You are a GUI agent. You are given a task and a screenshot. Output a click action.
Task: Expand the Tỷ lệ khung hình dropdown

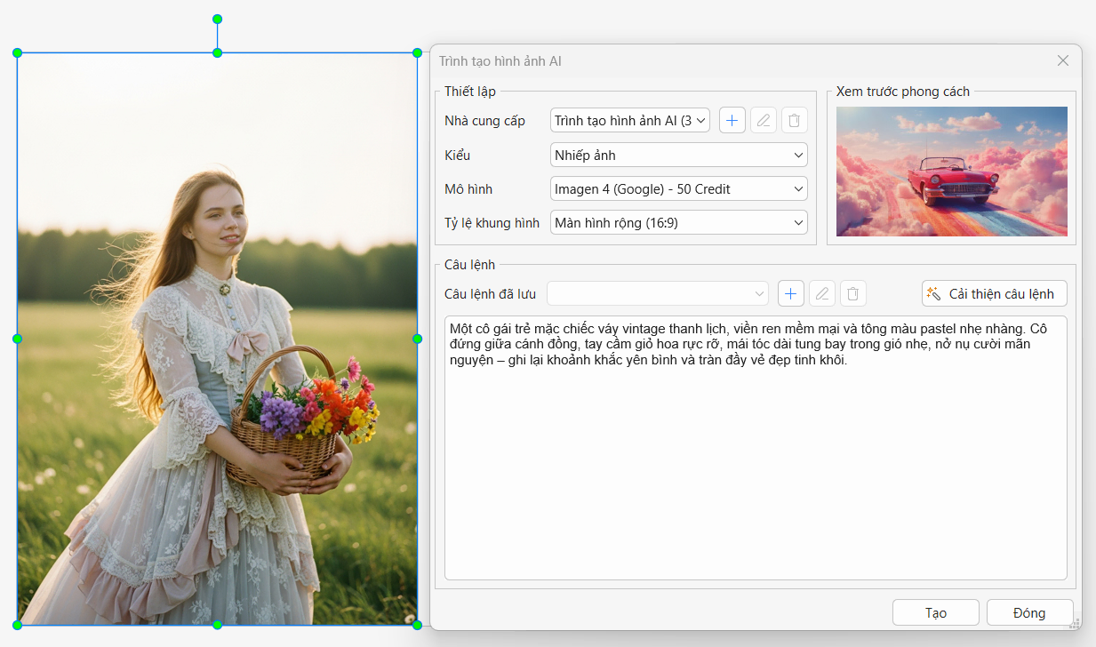pyautogui.click(x=678, y=223)
